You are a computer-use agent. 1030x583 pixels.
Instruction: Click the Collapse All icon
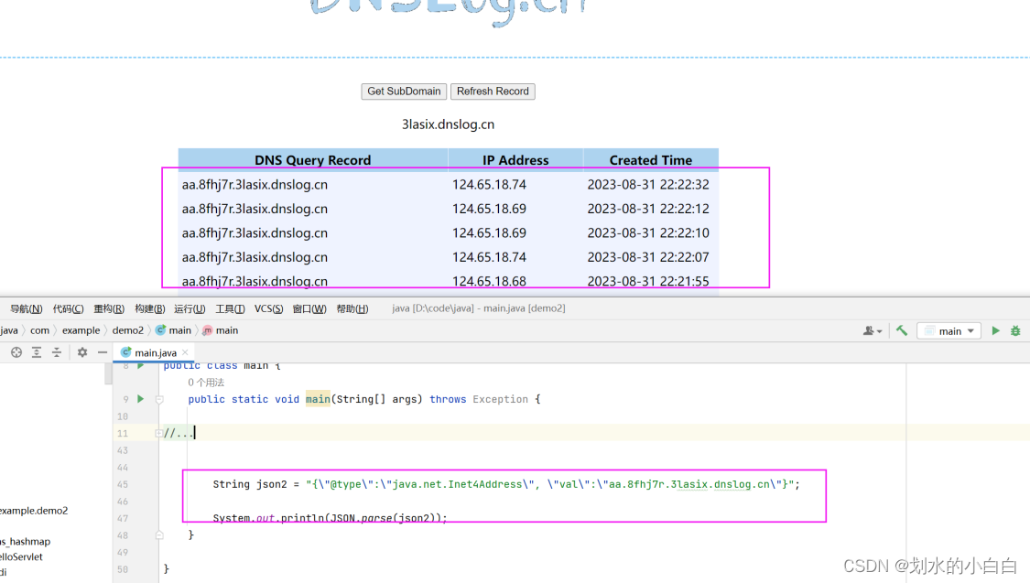point(57,352)
